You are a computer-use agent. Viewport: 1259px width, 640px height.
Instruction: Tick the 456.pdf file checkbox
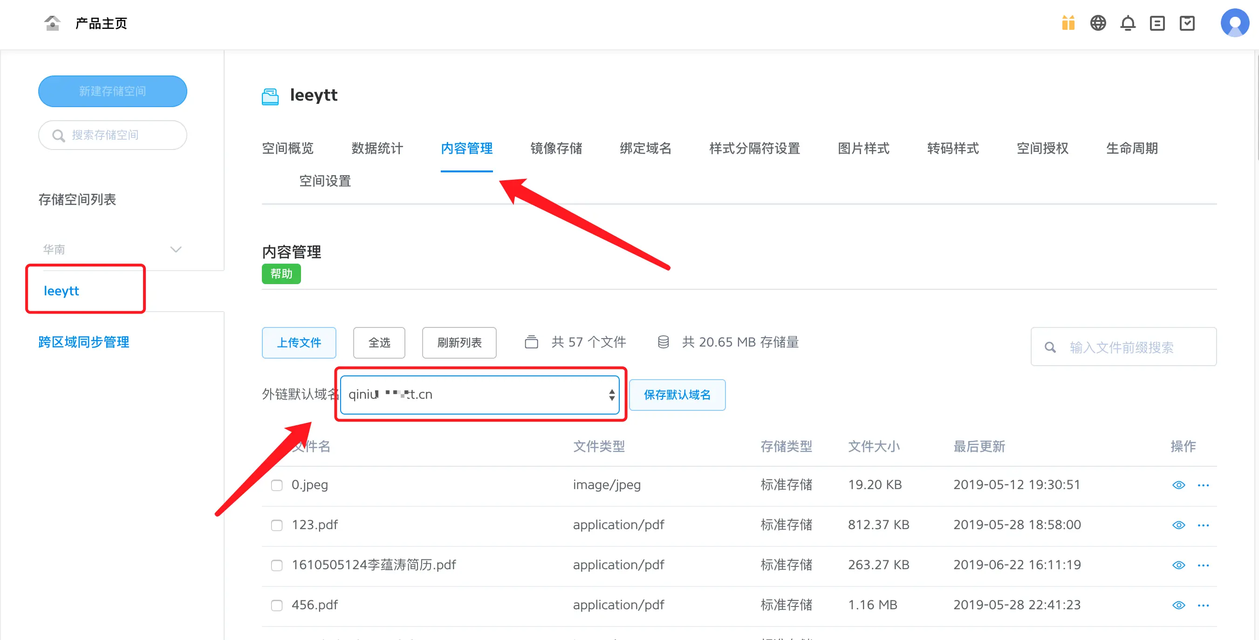(x=277, y=606)
